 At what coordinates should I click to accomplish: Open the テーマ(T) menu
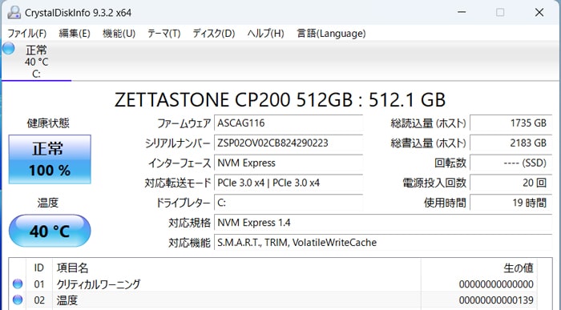coord(163,34)
